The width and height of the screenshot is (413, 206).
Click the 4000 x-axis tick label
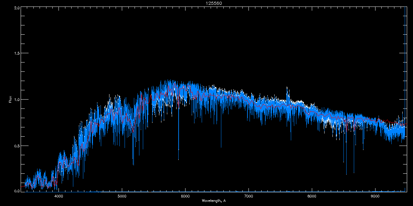point(59,196)
